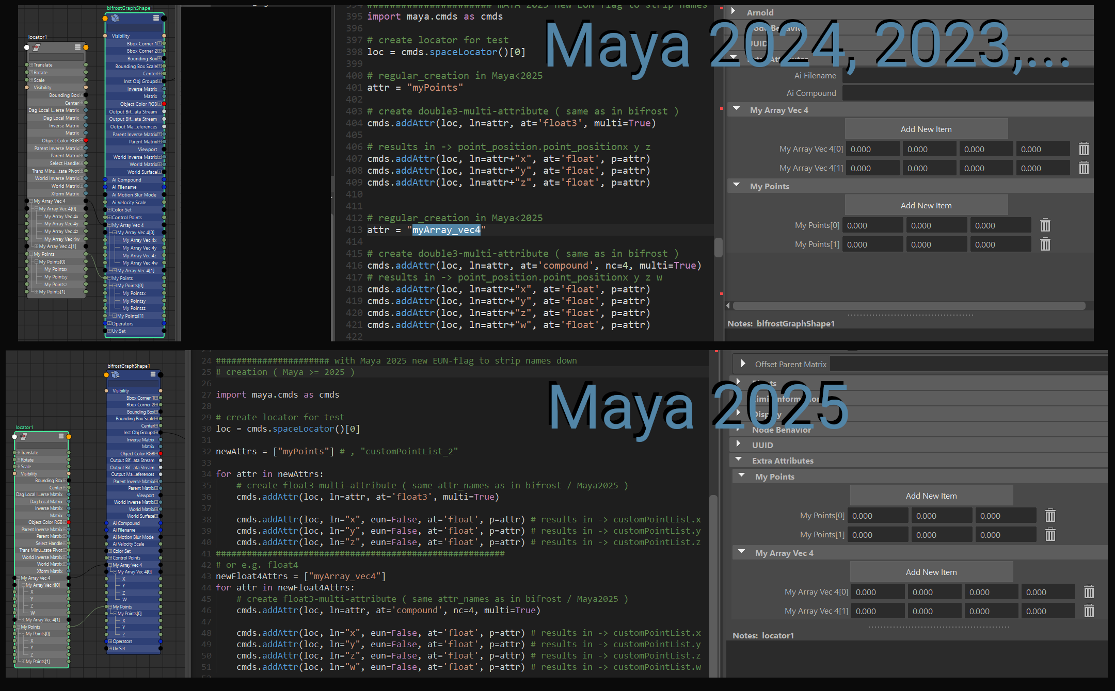
Task: Click the first 0.000 field of My Points[0]
Action: (x=872, y=225)
